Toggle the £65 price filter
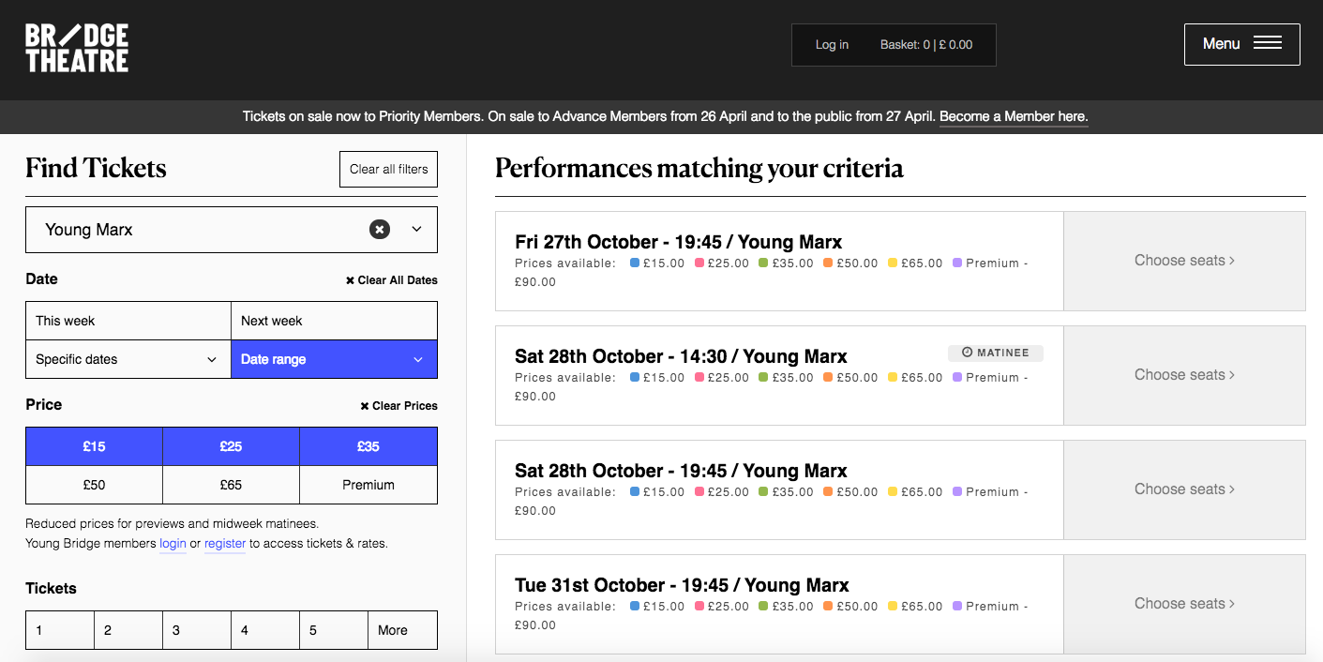This screenshot has width=1323, height=662. pos(232,485)
